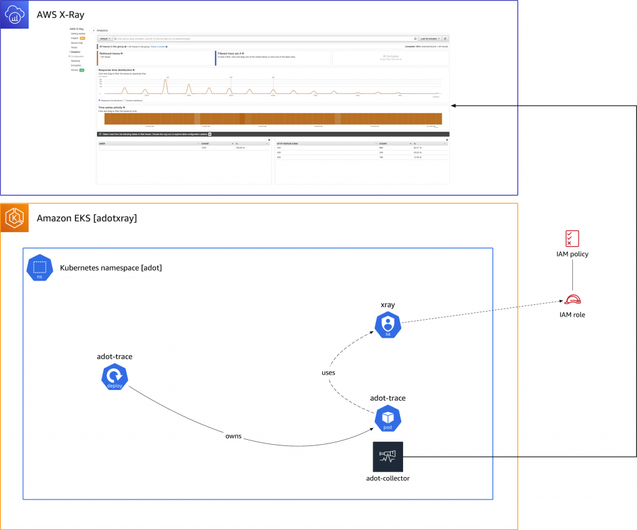Click the Amazon EKS orange logo icon
637x530 pixels.
point(14,218)
